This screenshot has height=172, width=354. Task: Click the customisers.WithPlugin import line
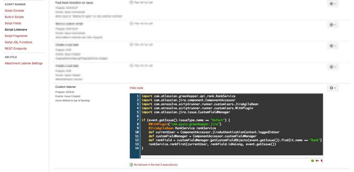[197, 108]
